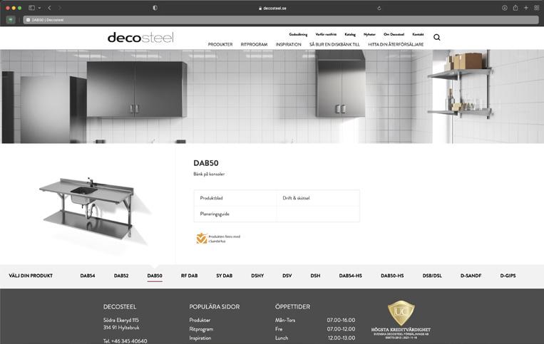Go back with the browser back arrow
This screenshot has height=344, width=544.
click(49, 8)
